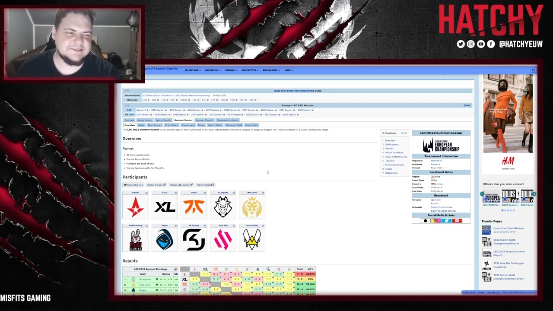
Task: Click the Roster Swaps button
Action: point(156,185)
